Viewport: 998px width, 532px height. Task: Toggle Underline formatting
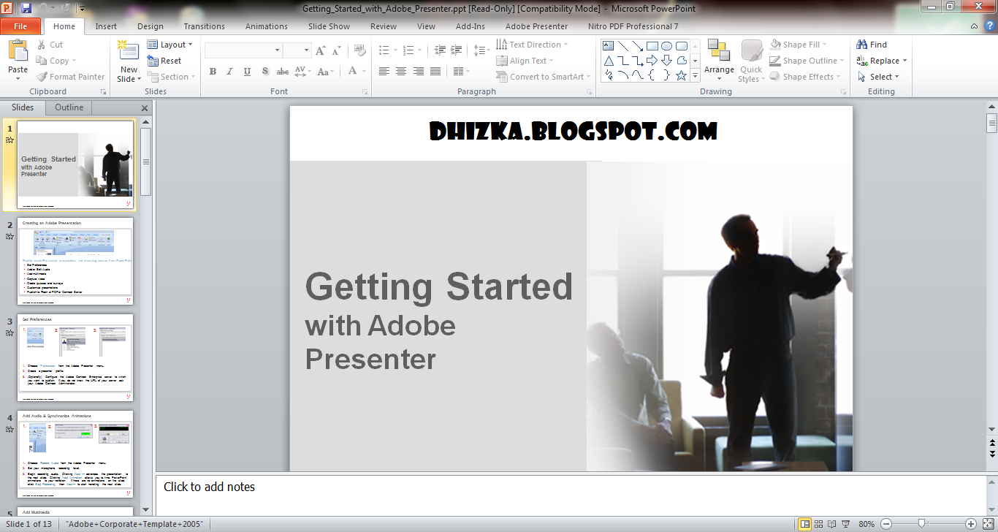[247, 71]
